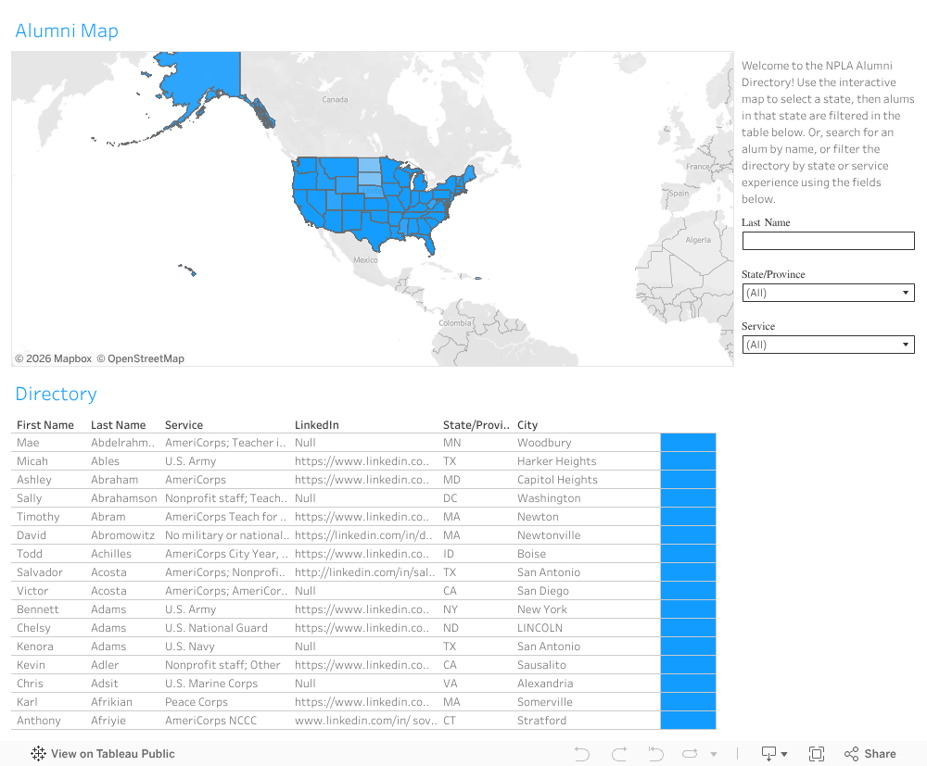The height and width of the screenshot is (766, 927).
Task: Click the Service column header
Action: (184, 425)
